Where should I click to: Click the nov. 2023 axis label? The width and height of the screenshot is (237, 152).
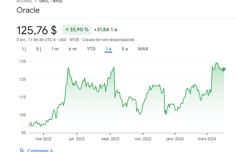[143, 139]
